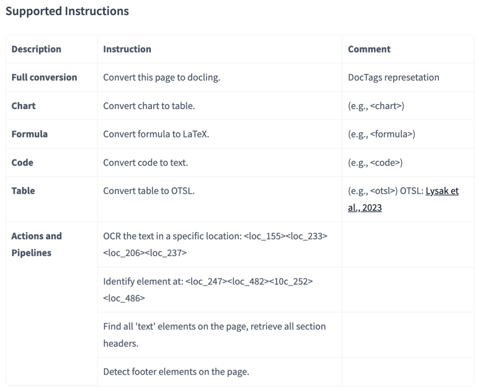The height and width of the screenshot is (390, 477).
Task: Click the Table row label
Action: [x=23, y=191]
